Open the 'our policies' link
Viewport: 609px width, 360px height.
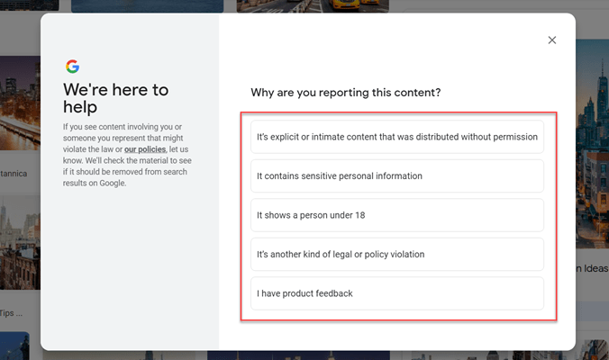point(145,149)
